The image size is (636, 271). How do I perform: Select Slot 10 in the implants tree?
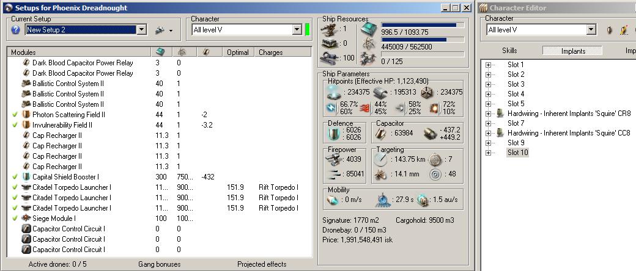click(x=518, y=153)
